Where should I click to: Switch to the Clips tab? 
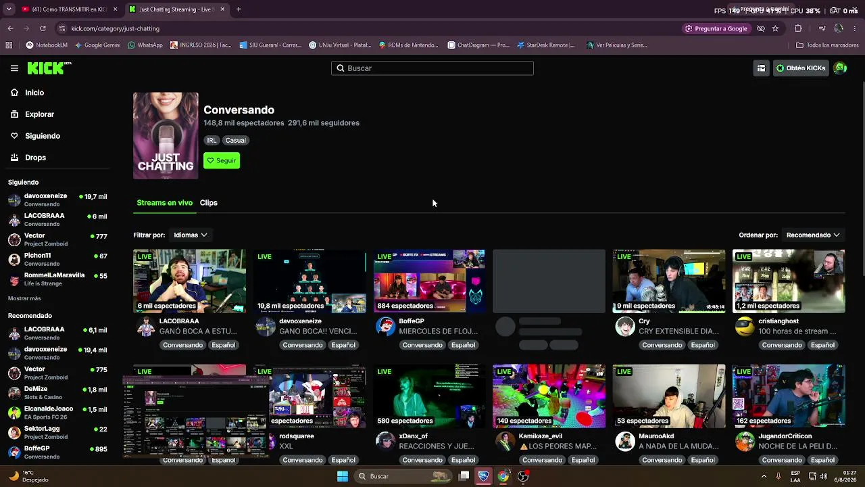pyautogui.click(x=208, y=203)
